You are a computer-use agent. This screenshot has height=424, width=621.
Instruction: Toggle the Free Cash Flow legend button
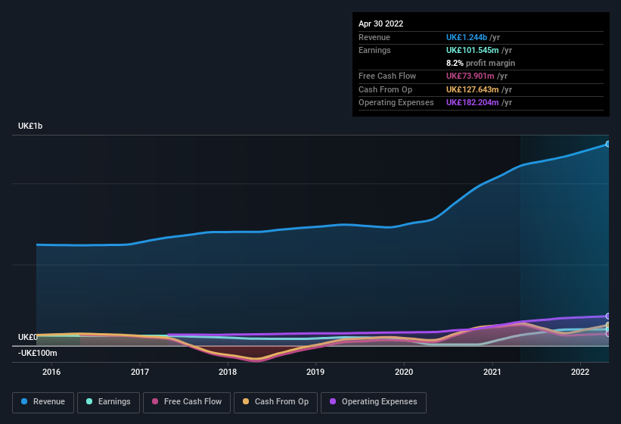click(187, 402)
